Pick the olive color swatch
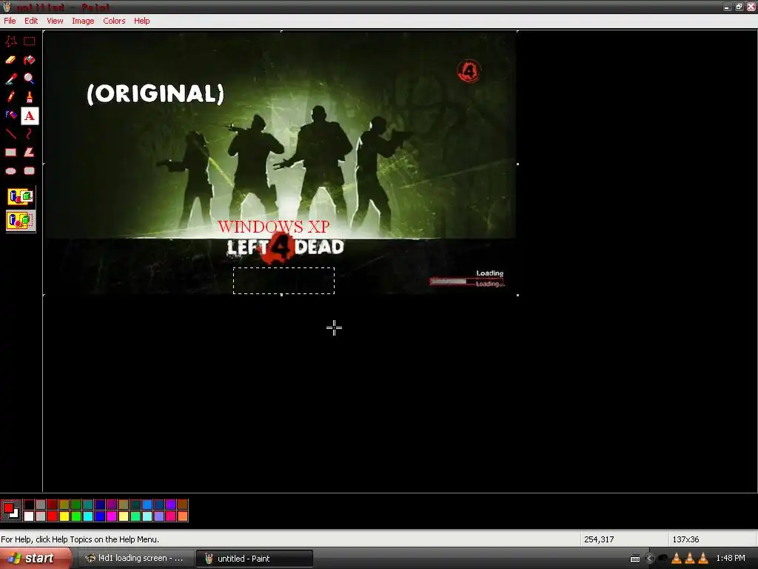 coord(64,505)
